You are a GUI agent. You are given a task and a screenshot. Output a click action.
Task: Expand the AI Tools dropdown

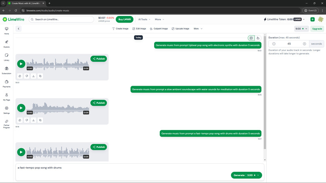(x=145, y=19)
